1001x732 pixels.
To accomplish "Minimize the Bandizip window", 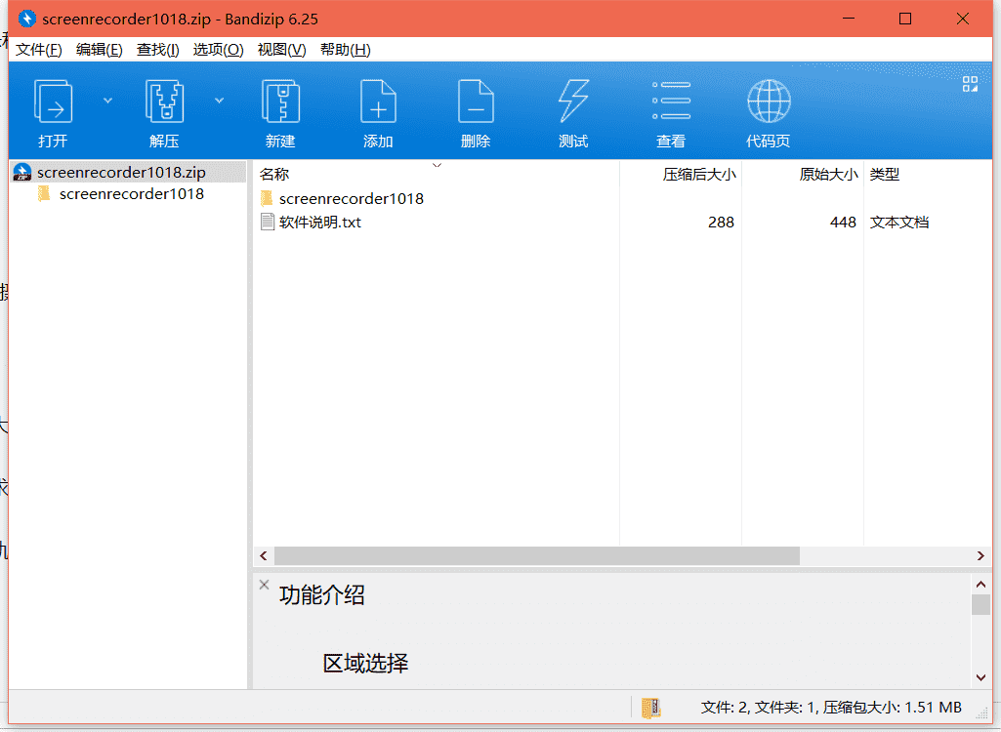I will [849, 19].
